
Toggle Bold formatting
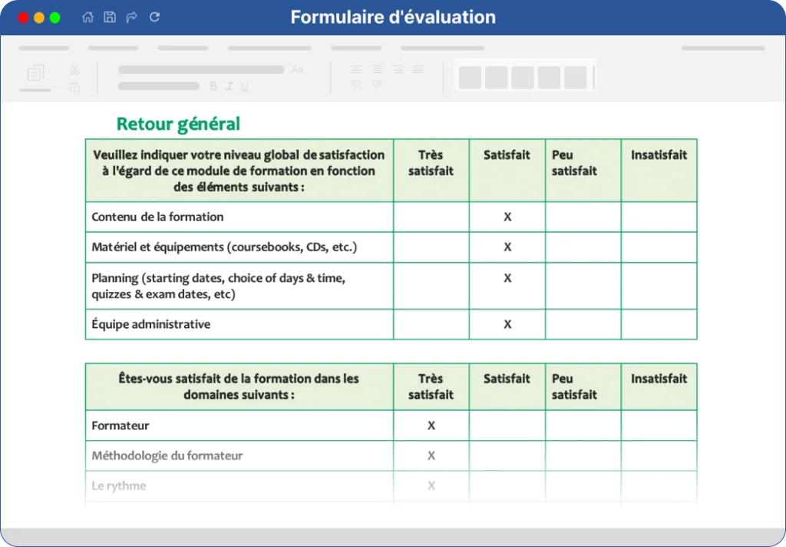coord(213,86)
